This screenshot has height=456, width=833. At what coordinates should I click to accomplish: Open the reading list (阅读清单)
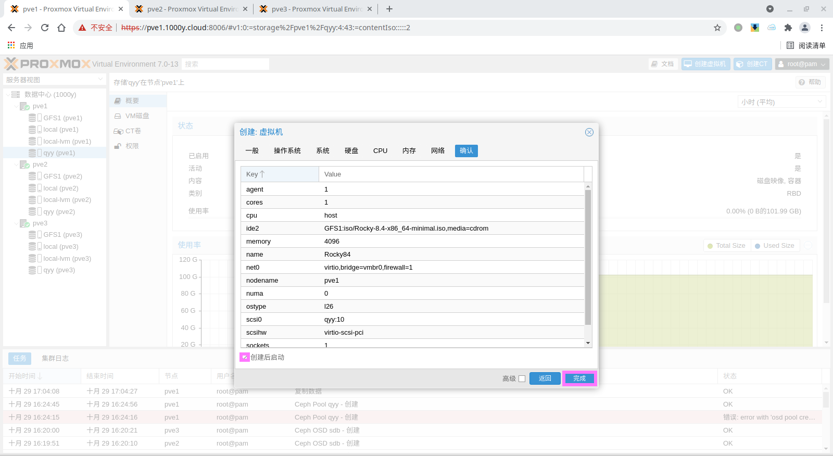coord(806,45)
